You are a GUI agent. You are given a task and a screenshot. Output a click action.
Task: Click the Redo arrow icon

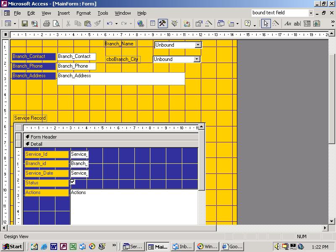tap(124, 24)
